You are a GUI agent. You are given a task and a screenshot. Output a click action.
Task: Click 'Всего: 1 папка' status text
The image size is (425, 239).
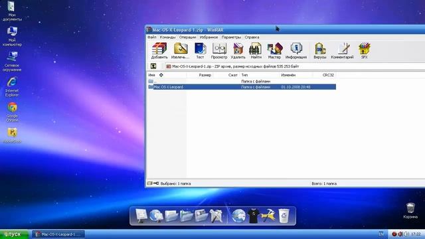click(324, 184)
